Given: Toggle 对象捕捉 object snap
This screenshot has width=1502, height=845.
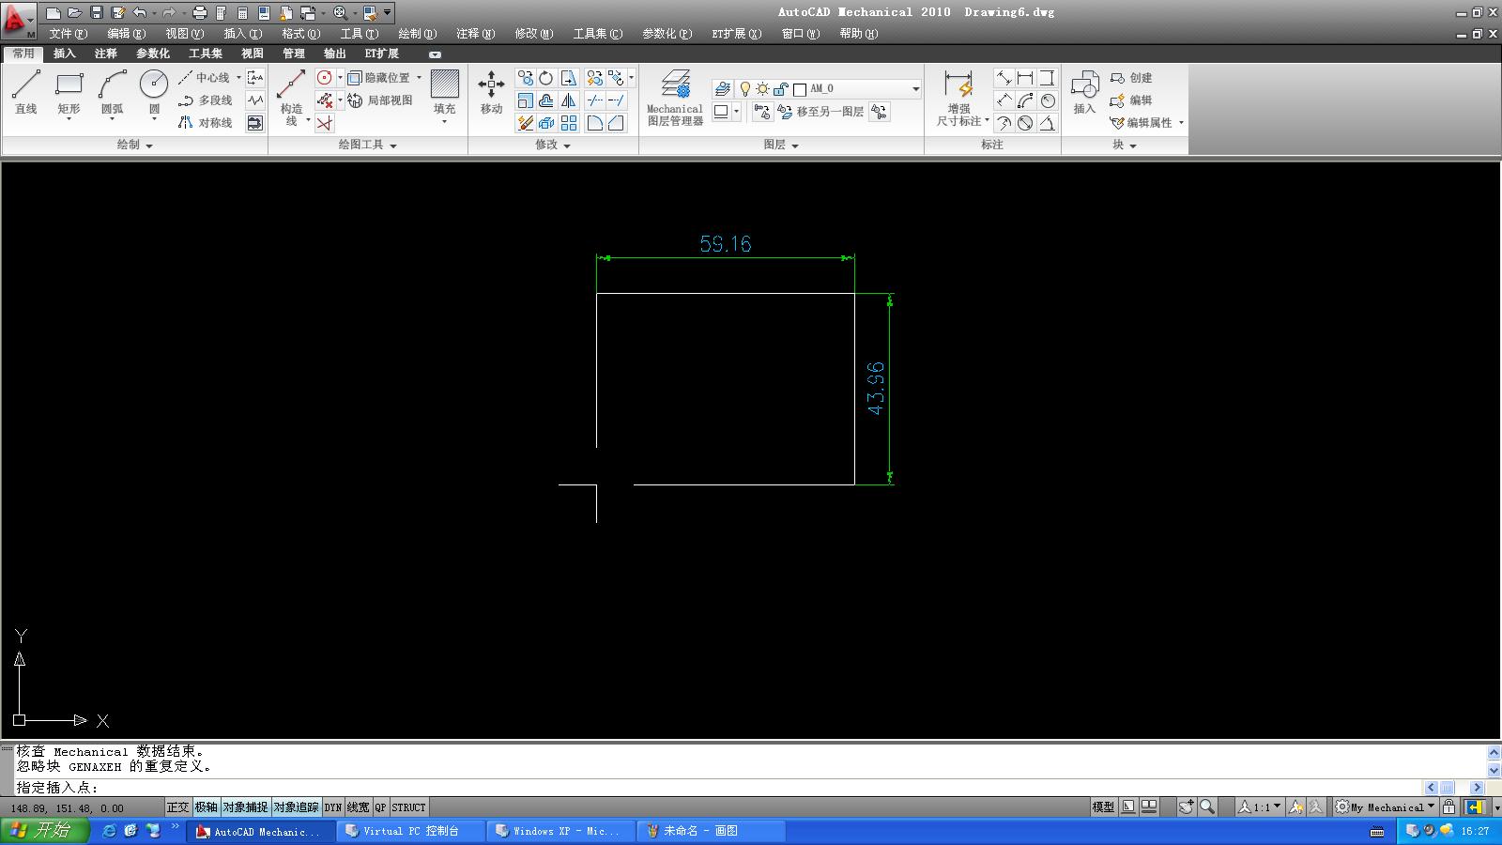Looking at the screenshot, I should 245,807.
